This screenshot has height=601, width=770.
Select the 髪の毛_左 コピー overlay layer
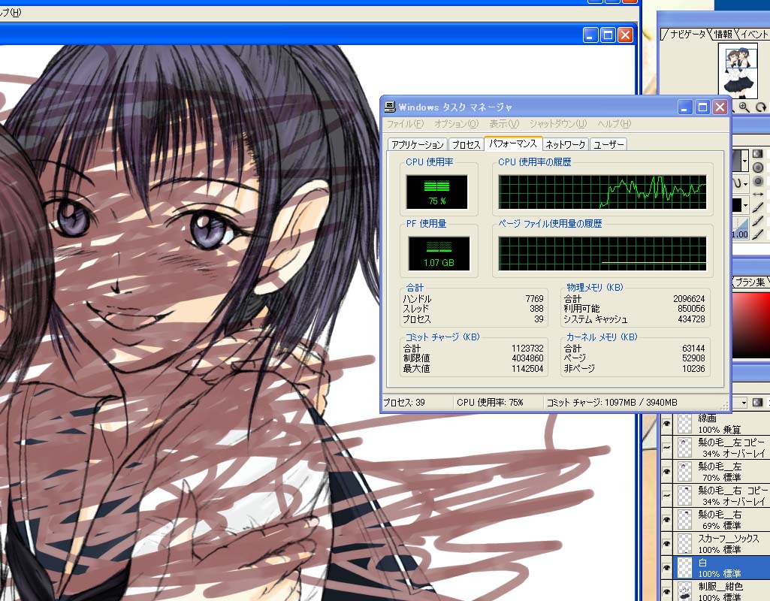coord(721,447)
